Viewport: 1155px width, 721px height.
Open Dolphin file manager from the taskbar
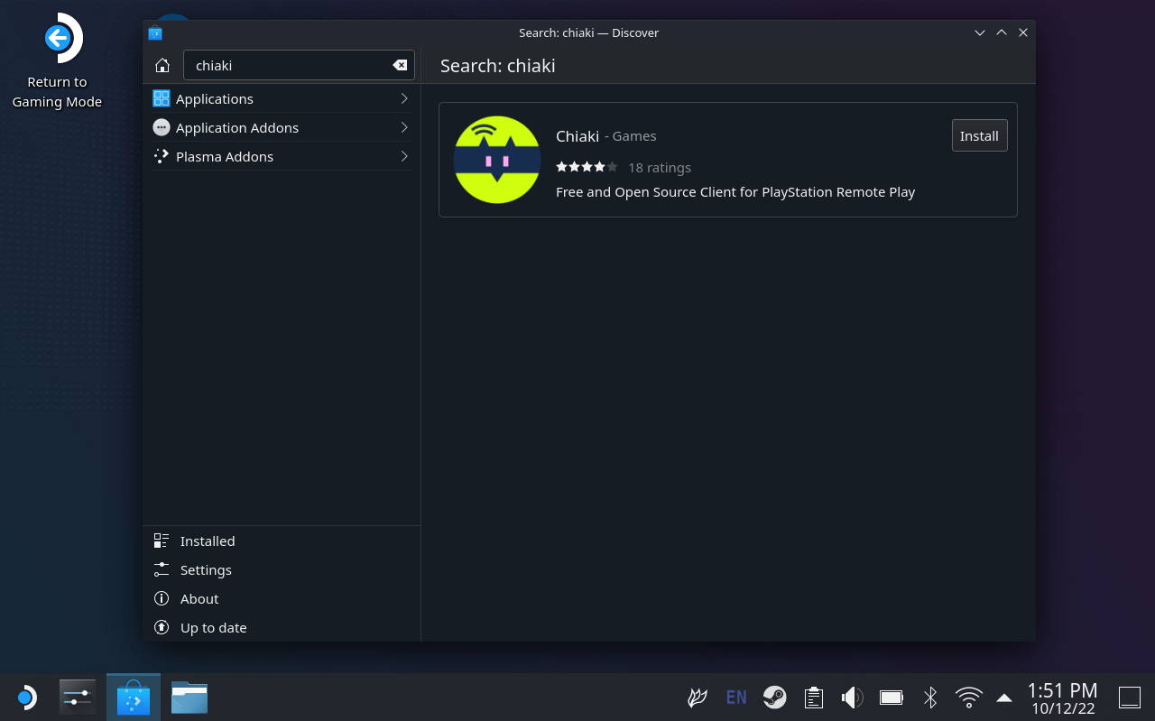189,698
